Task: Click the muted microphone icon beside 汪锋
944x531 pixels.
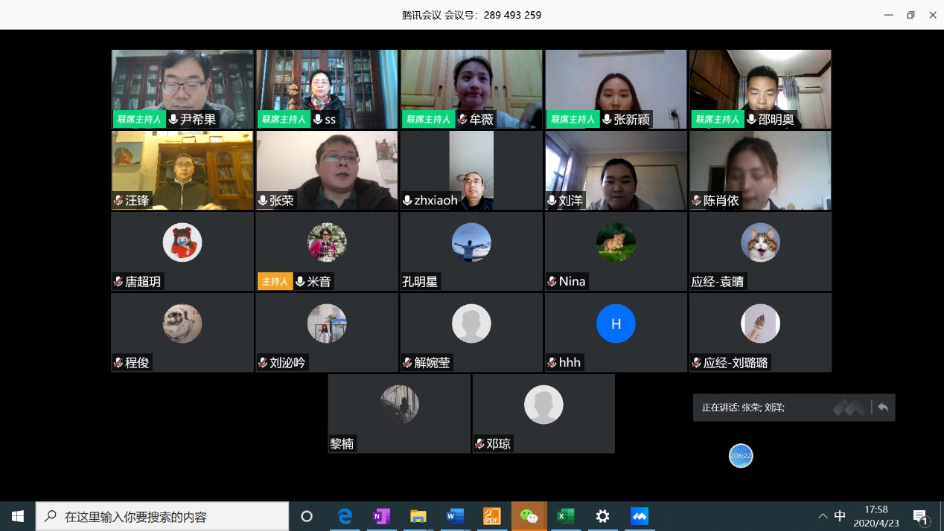Action: point(118,200)
